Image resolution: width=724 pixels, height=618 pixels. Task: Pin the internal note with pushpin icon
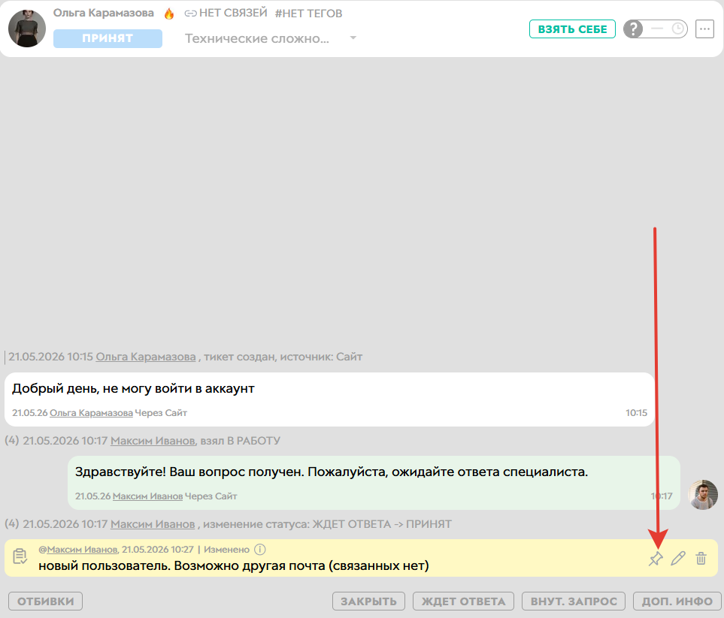tap(656, 559)
